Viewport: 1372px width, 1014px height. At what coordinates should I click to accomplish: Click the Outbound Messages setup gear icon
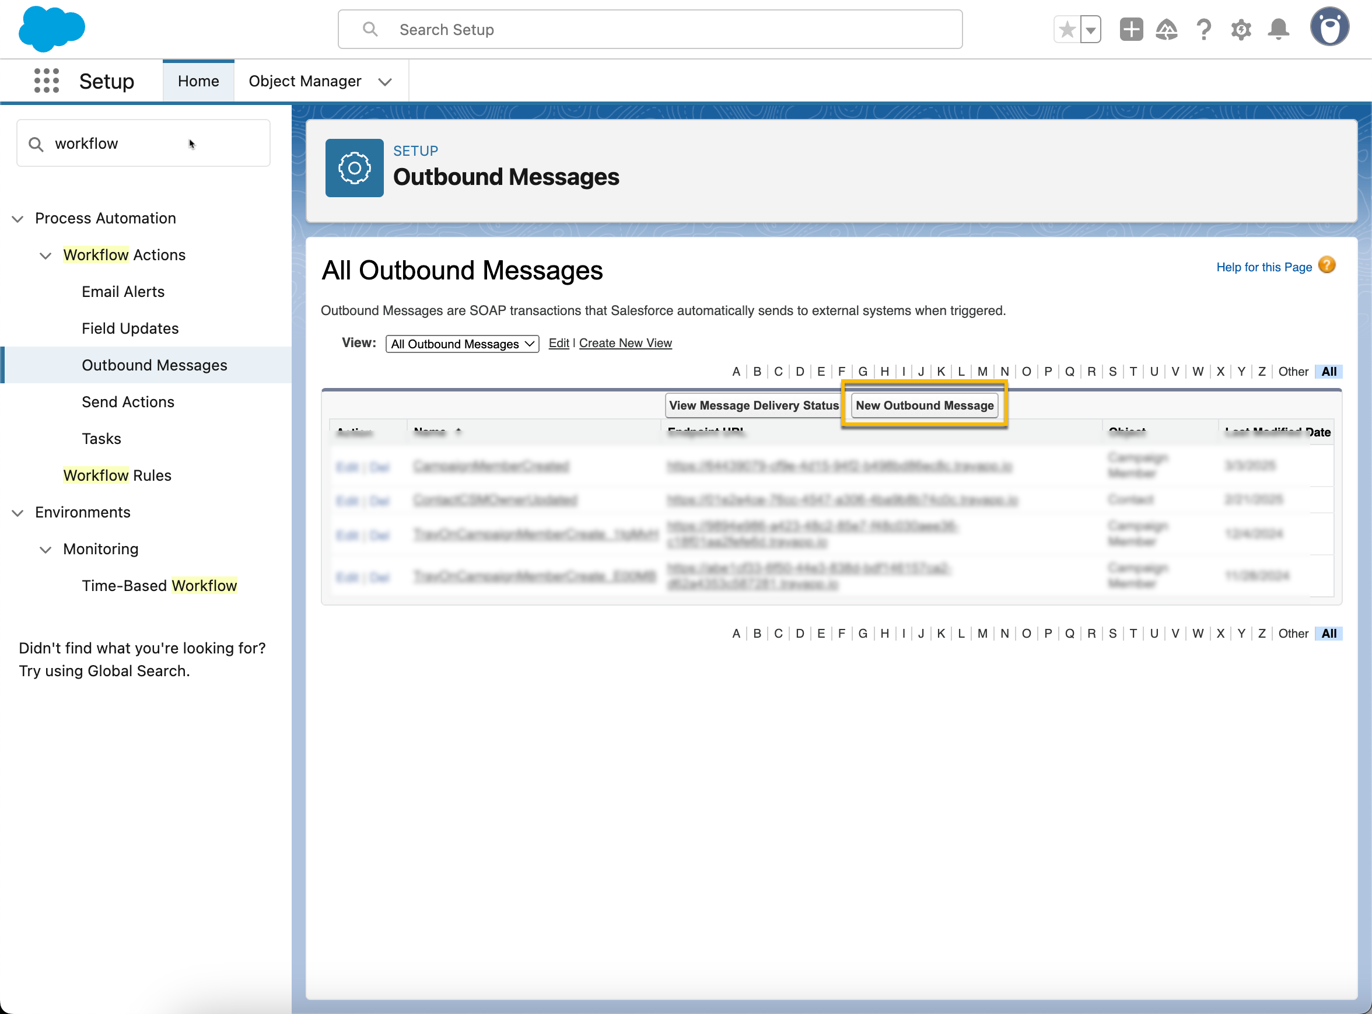(x=354, y=167)
